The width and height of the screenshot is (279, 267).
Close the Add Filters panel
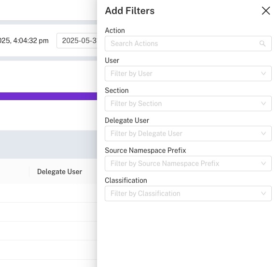[266, 11]
